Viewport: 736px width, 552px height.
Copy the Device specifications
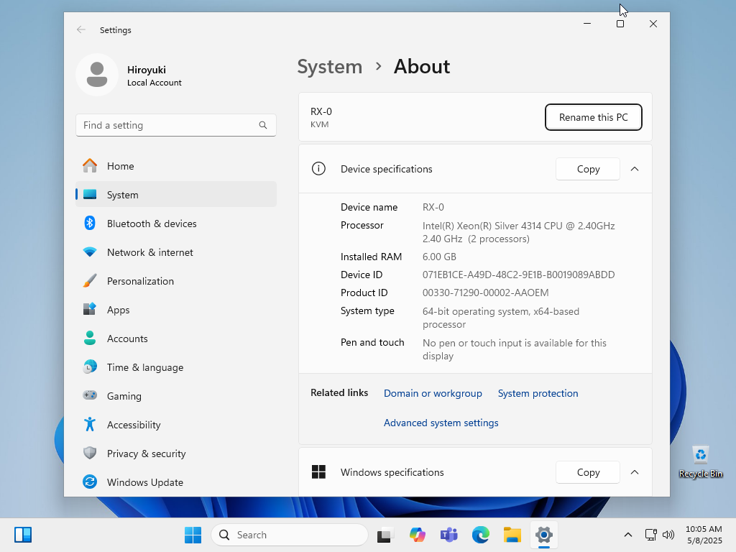pos(588,169)
